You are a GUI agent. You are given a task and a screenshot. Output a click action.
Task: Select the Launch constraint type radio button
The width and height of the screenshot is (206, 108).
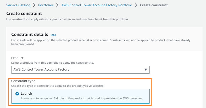pos(17,94)
